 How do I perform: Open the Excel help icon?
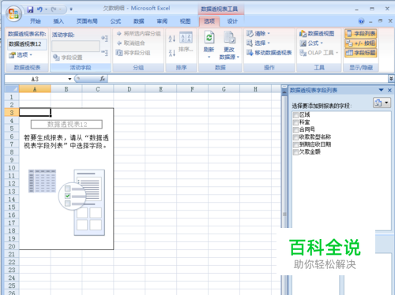(x=361, y=21)
